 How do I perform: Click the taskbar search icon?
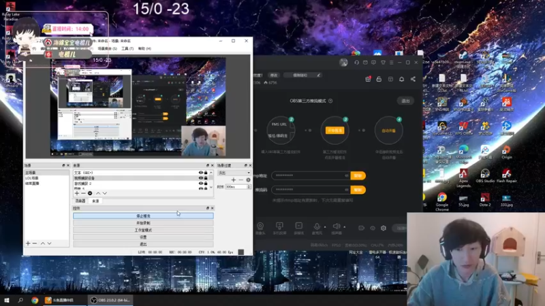[x=20, y=300]
